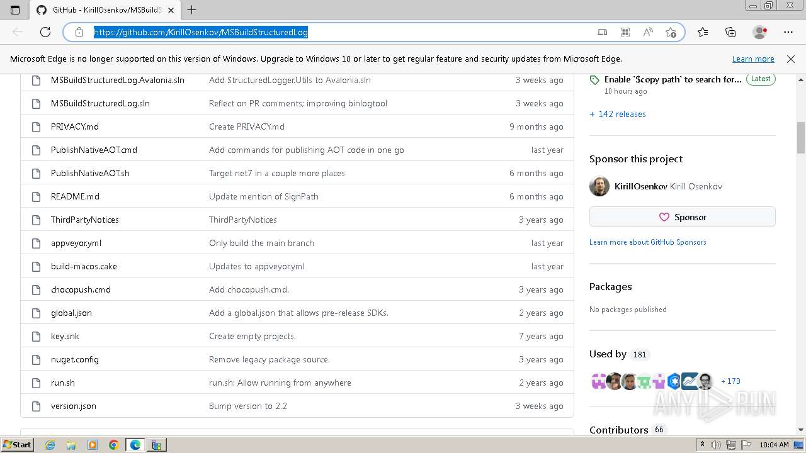The width and height of the screenshot is (806, 453).
Task: Dismiss the Edge unsupported notification bar
Action: click(x=791, y=59)
